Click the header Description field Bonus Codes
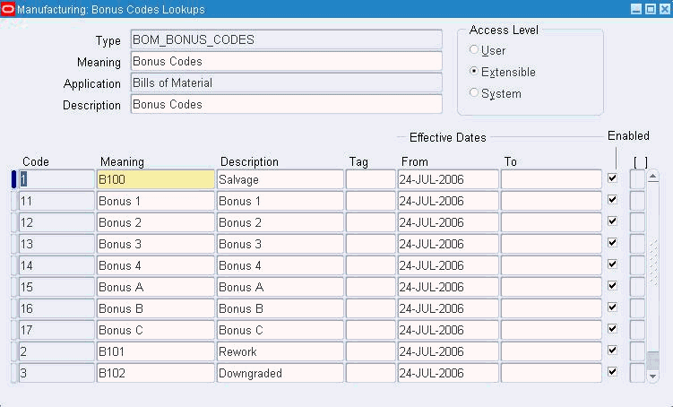This screenshot has width=673, height=407. (x=286, y=104)
